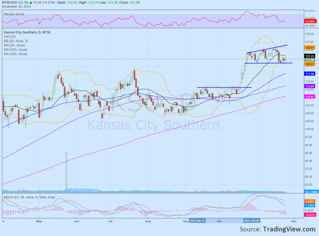The width and height of the screenshot is (319, 236).
Task: Click the magenta MA tag 110.41
Action: (309, 97)
